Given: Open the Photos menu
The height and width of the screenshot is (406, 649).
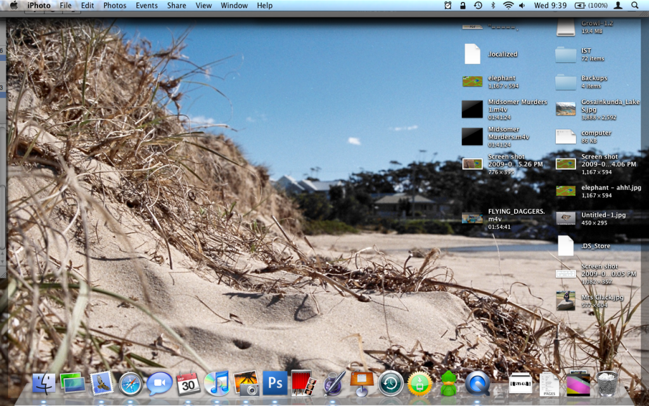Looking at the screenshot, I should coord(115,5).
